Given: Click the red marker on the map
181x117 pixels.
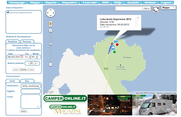Looking at the screenshot, I should (117, 45).
